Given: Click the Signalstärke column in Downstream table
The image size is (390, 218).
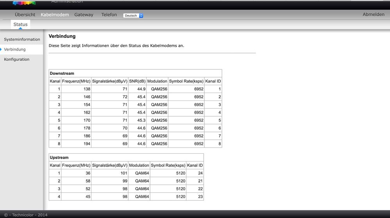Looking at the screenshot, I should (x=110, y=81).
